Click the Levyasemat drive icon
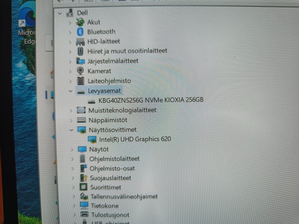299x224 pixels. pos(81,92)
